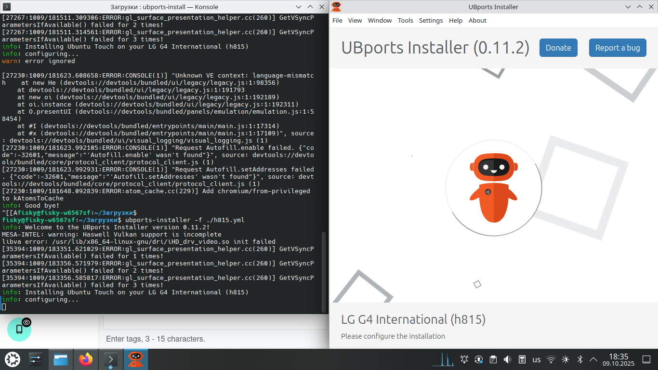Open the clipboard tray icon
The image size is (658, 370).
click(x=493, y=359)
